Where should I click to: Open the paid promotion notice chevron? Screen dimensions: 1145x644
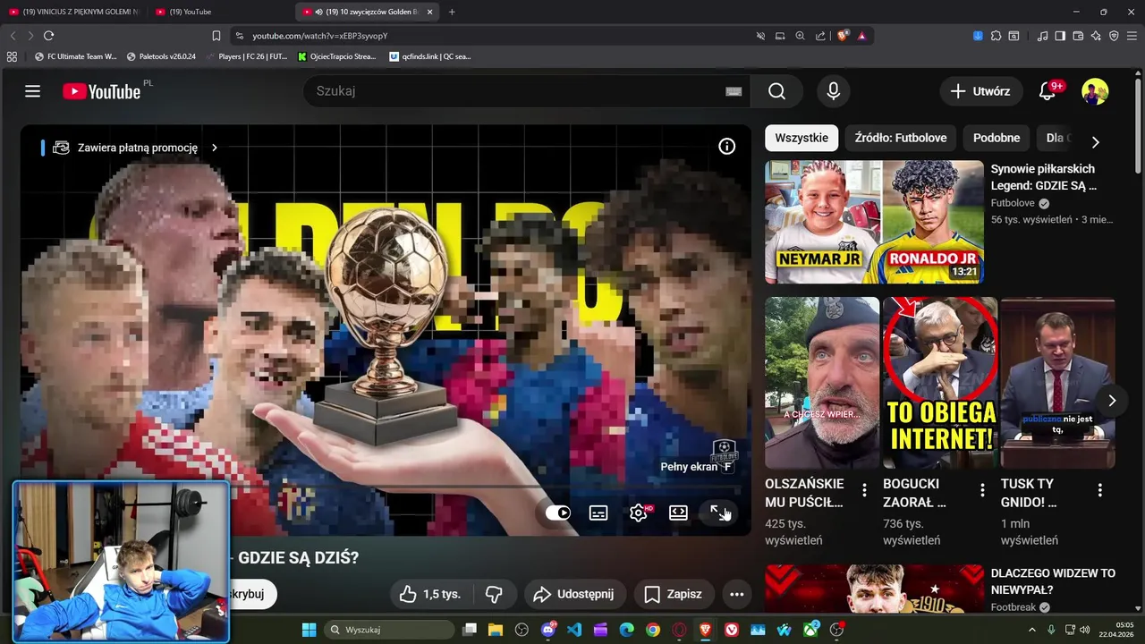214,148
